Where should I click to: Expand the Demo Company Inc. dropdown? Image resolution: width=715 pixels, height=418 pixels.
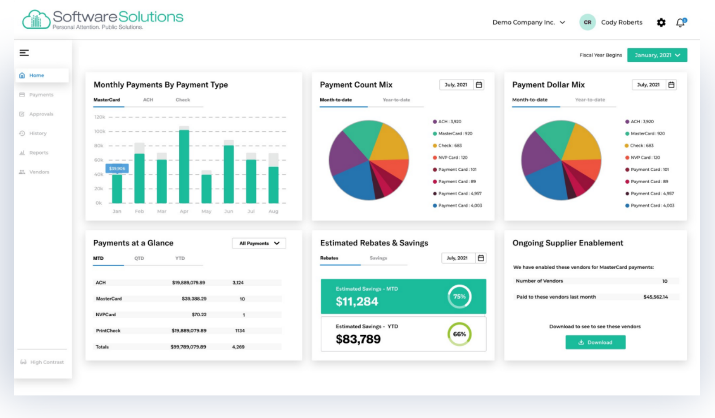point(529,22)
